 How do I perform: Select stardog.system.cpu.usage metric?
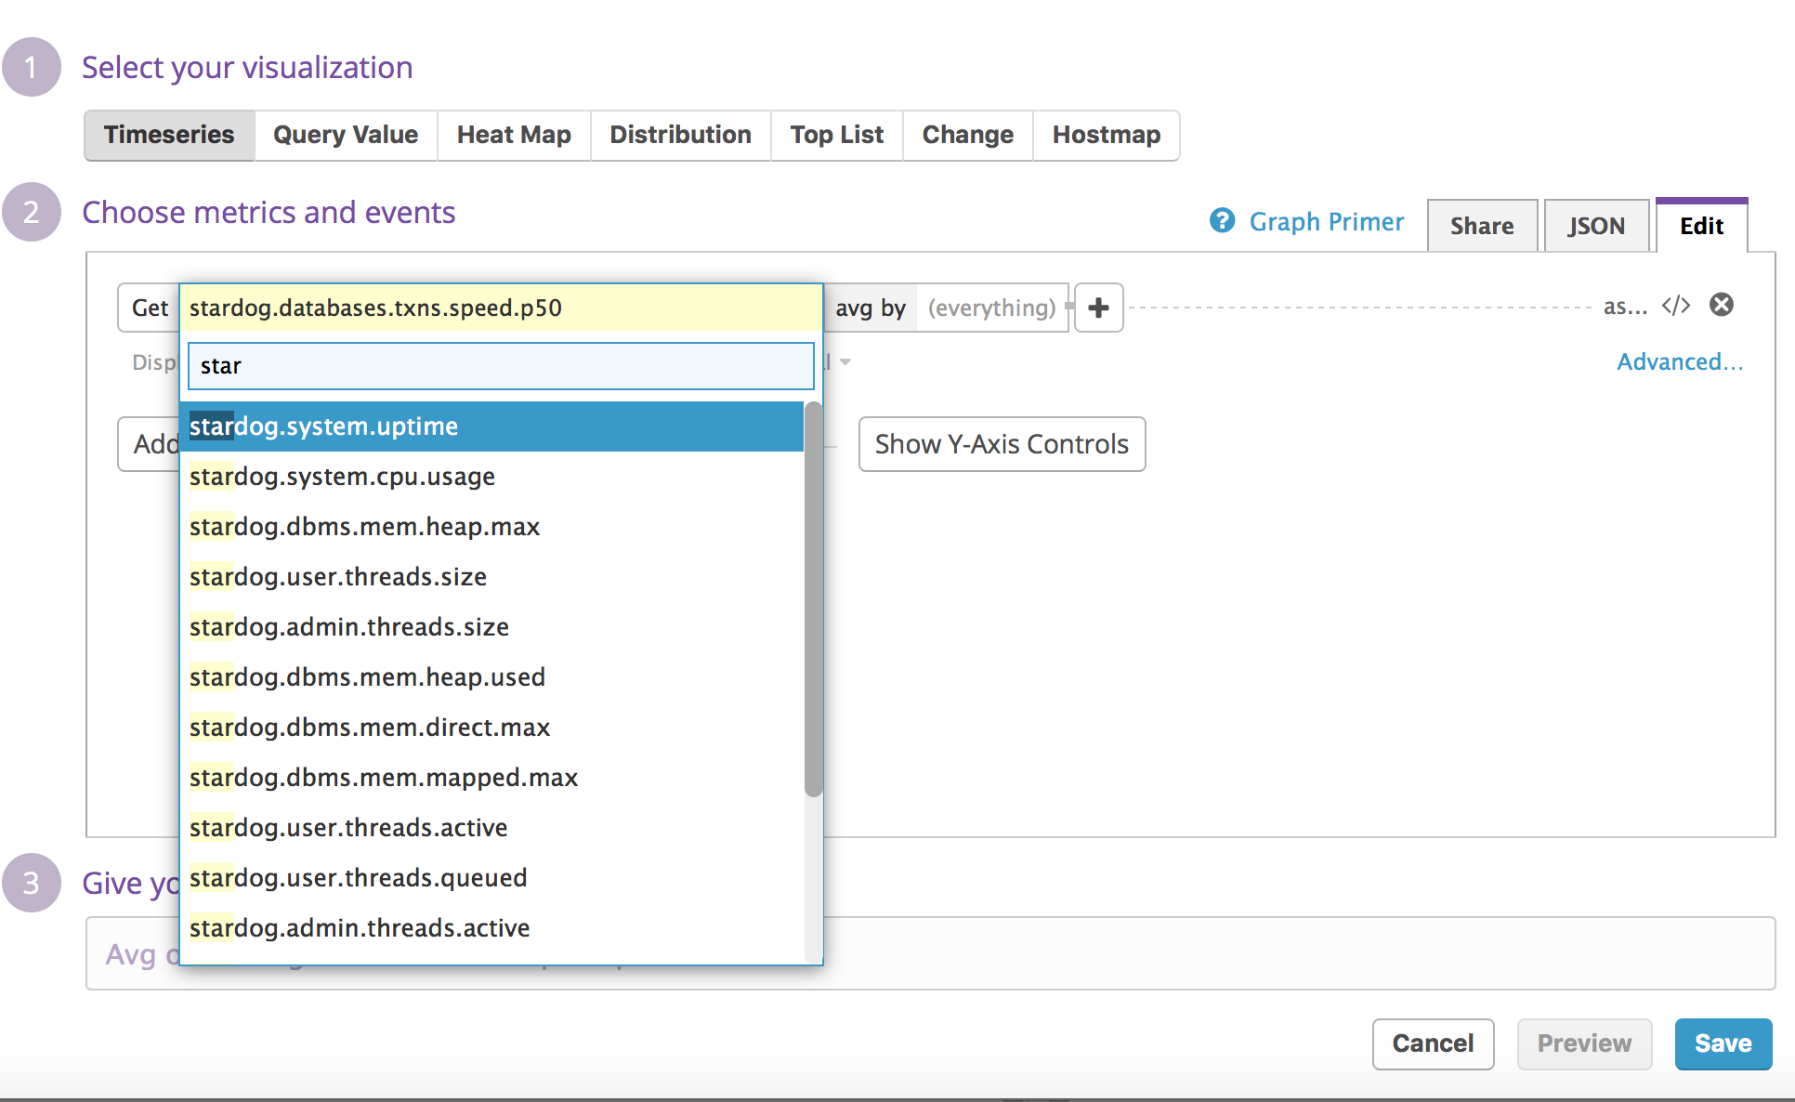tap(491, 477)
